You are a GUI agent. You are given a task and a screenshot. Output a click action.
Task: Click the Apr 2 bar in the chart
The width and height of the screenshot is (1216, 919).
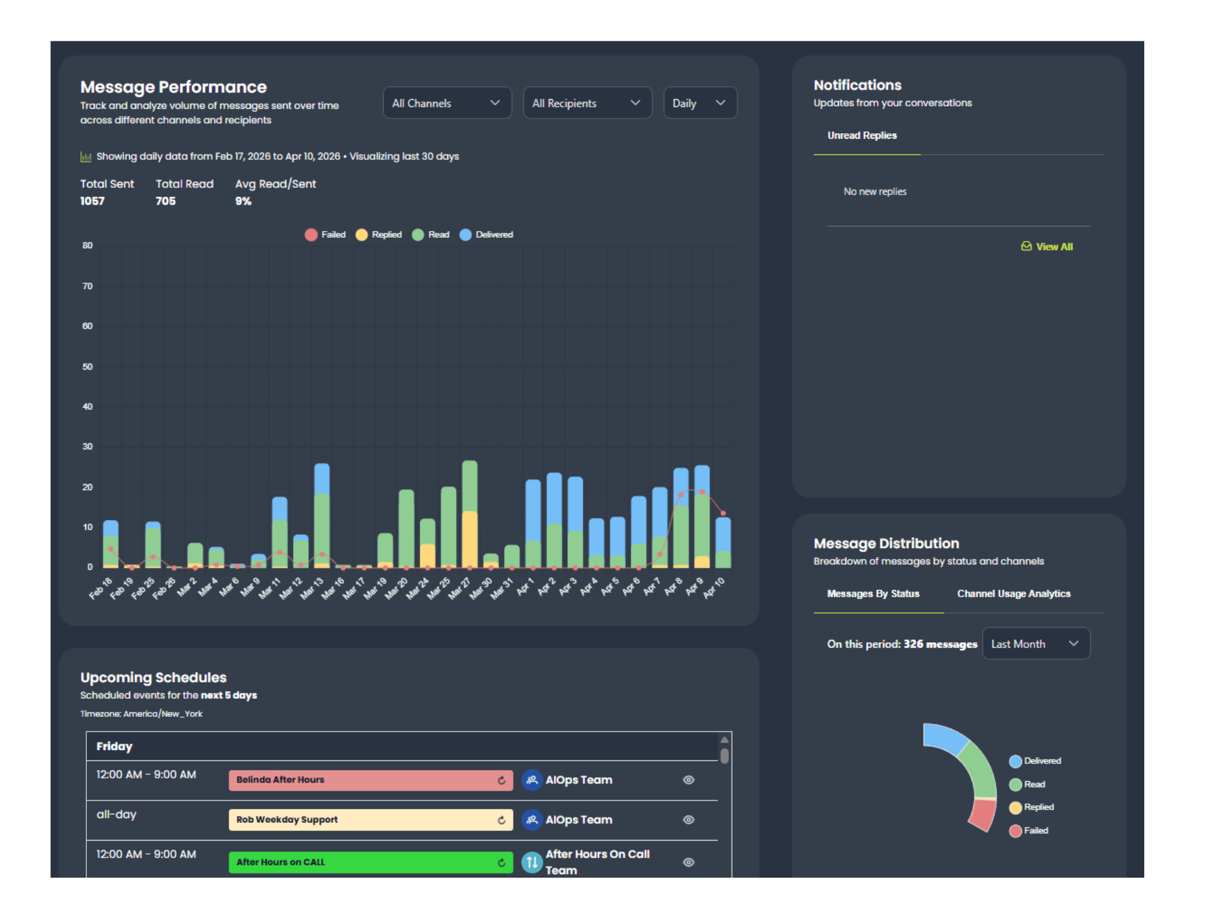(554, 521)
